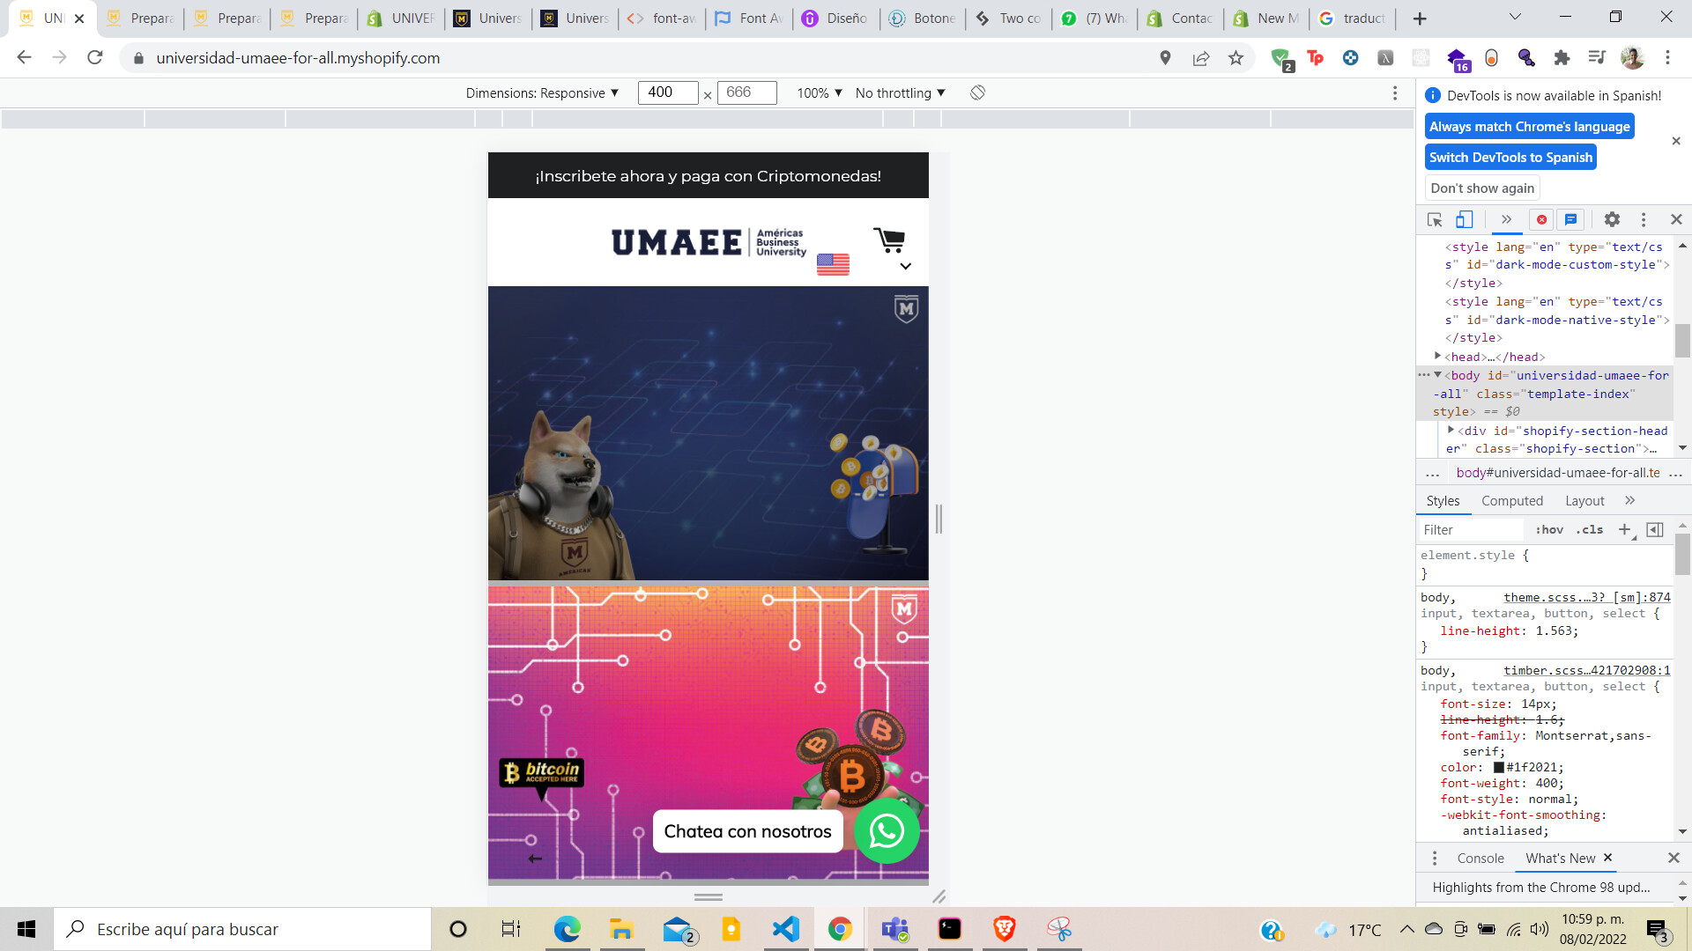Switch to the Console drawer tab
Image resolution: width=1692 pixels, height=951 pixels.
[x=1480, y=858]
